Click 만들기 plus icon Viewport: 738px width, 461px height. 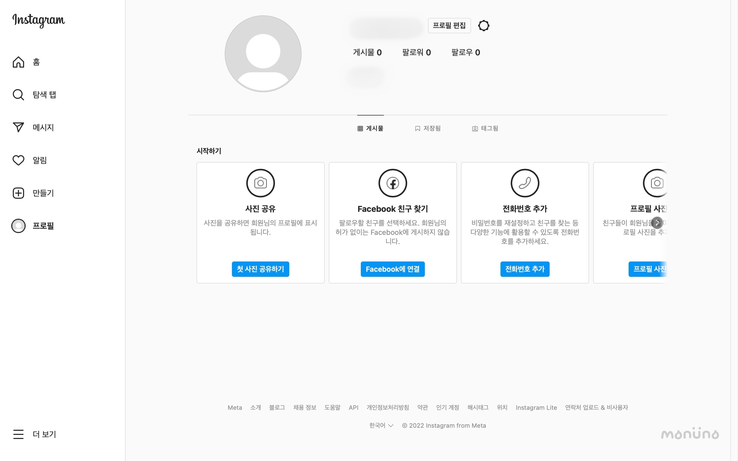tap(18, 193)
